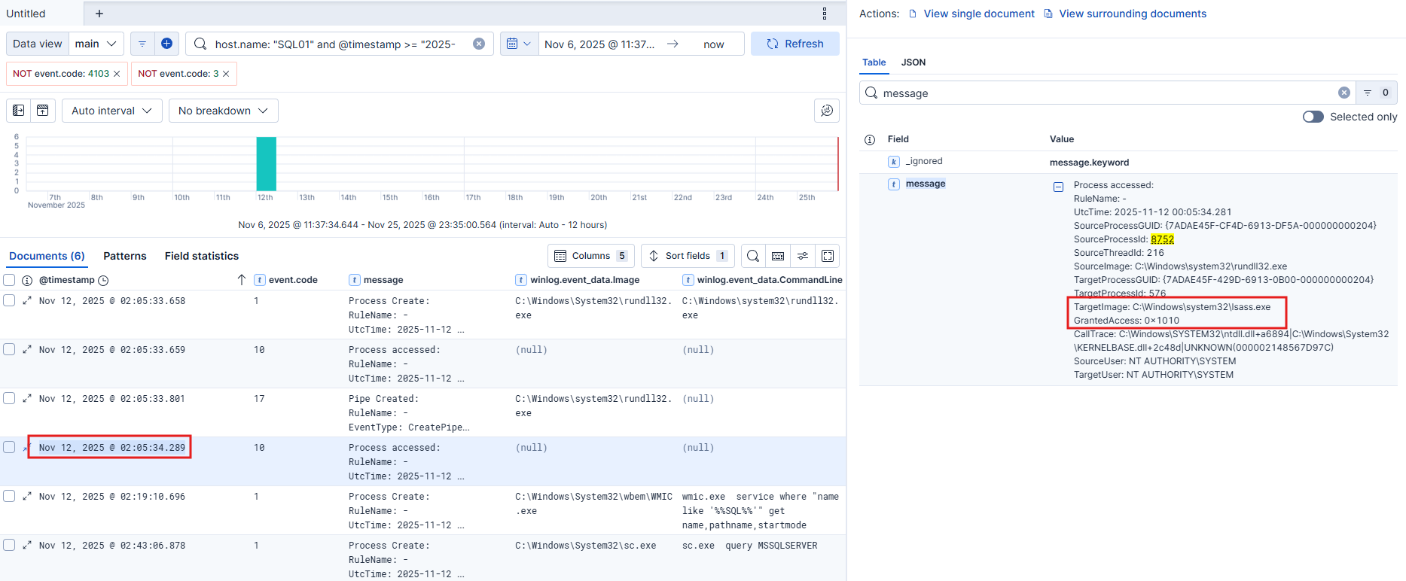
Task: Remove the NOT event.code: 3 filter
Action: tap(226, 74)
